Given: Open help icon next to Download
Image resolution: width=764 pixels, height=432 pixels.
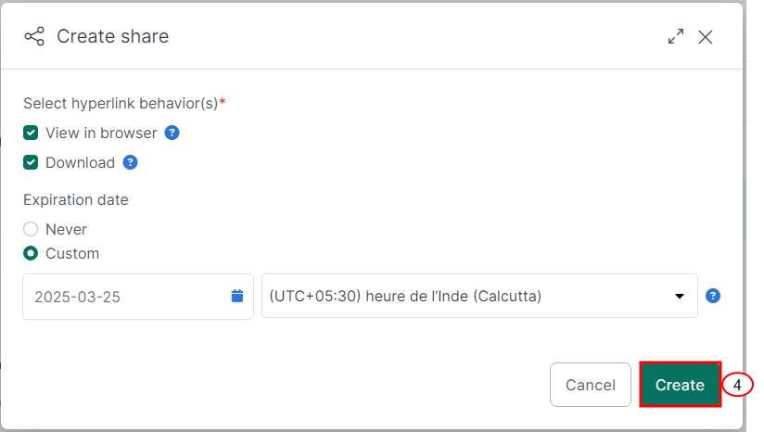Looking at the screenshot, I should [130, 162].
